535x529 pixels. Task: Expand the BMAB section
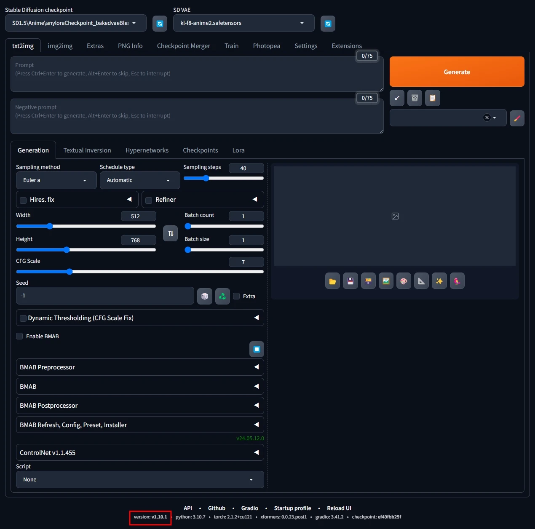click(x=140, y=386)
